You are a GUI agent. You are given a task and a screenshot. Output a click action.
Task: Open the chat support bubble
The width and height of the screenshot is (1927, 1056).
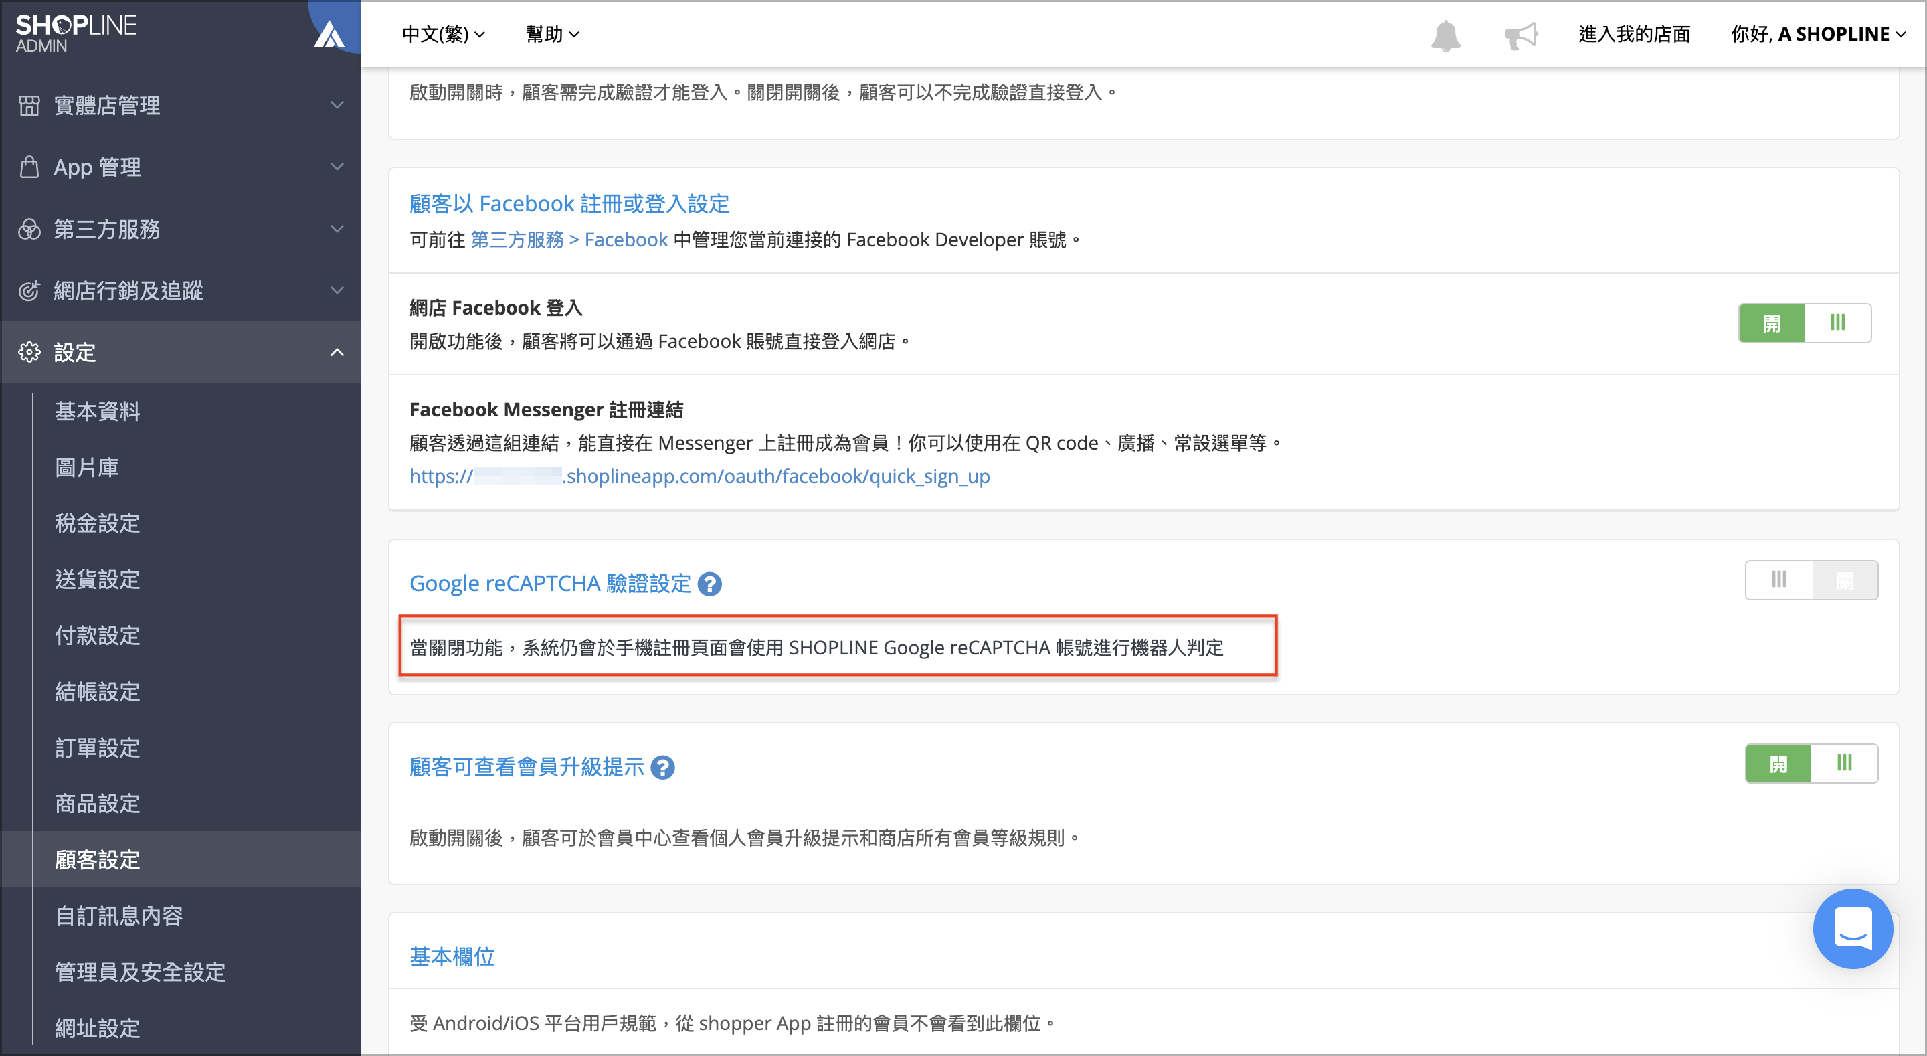(1852, 928)
